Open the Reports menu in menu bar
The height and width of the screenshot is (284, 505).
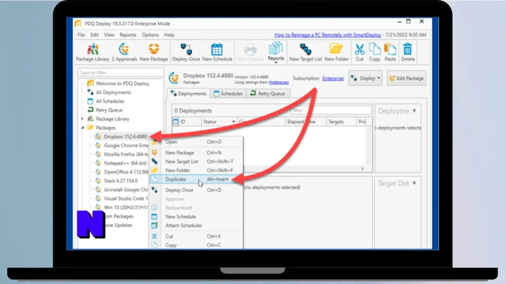128,35
